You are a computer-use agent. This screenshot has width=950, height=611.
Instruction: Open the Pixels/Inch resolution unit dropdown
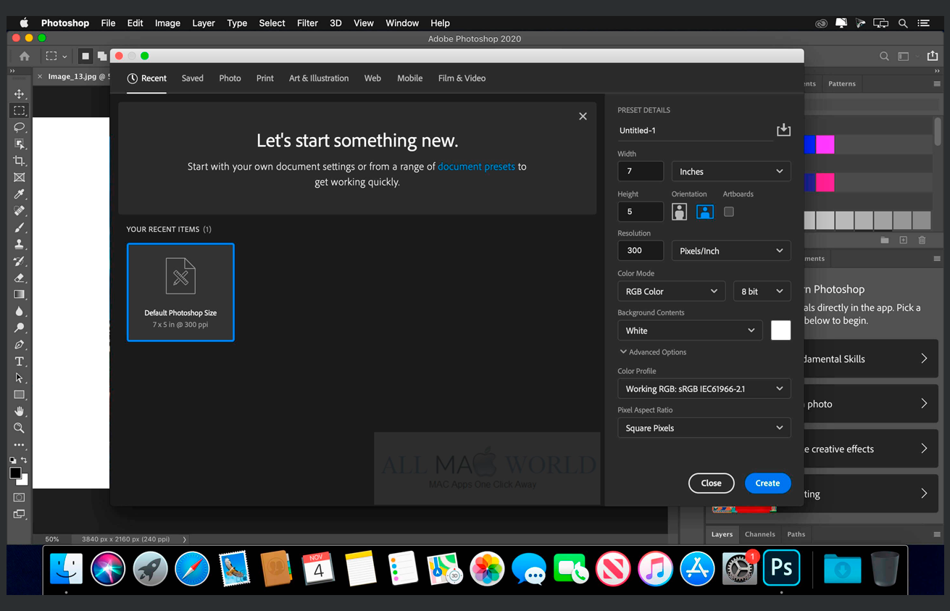731,251
